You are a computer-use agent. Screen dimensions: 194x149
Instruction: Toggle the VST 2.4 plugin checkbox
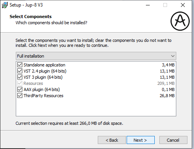coord(20,71)
